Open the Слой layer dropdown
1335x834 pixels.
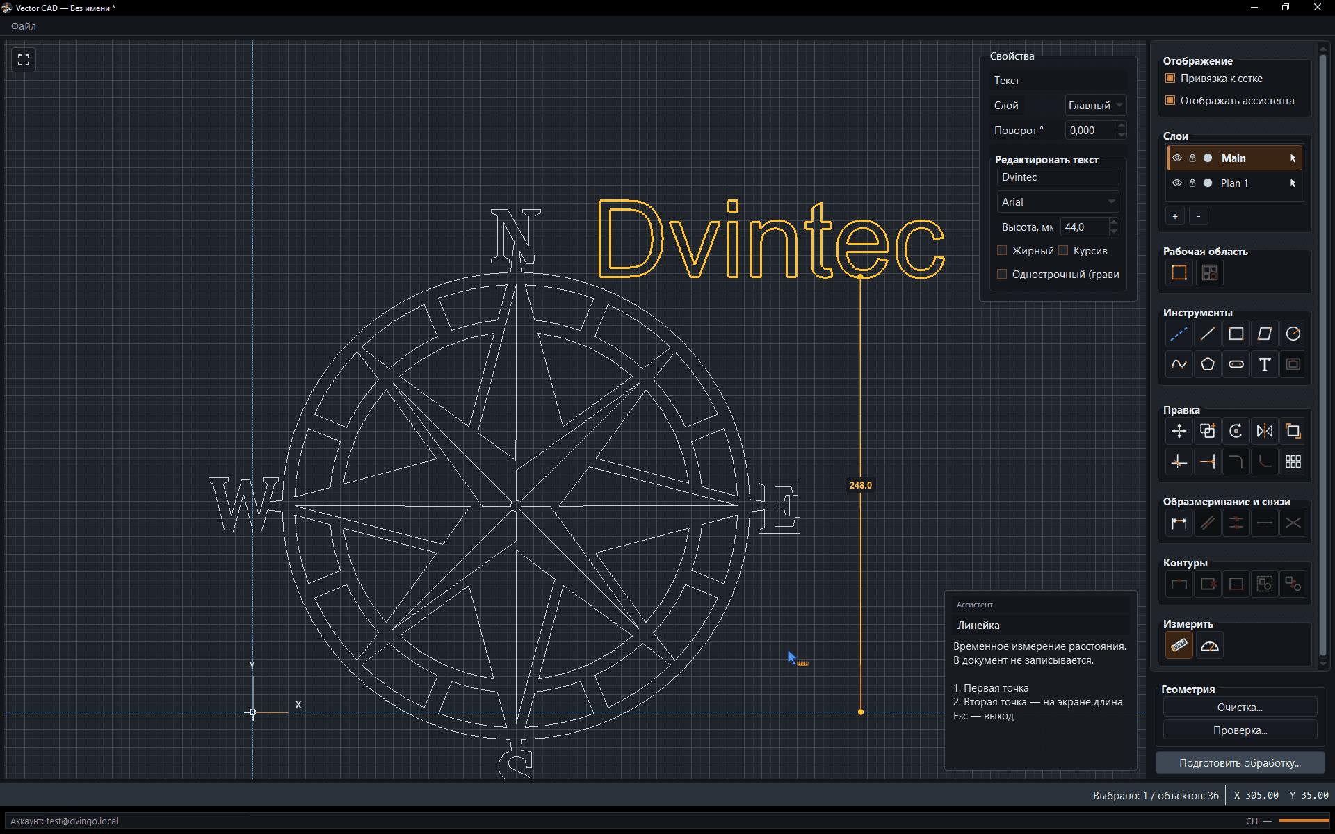[x=1096, y=106]
